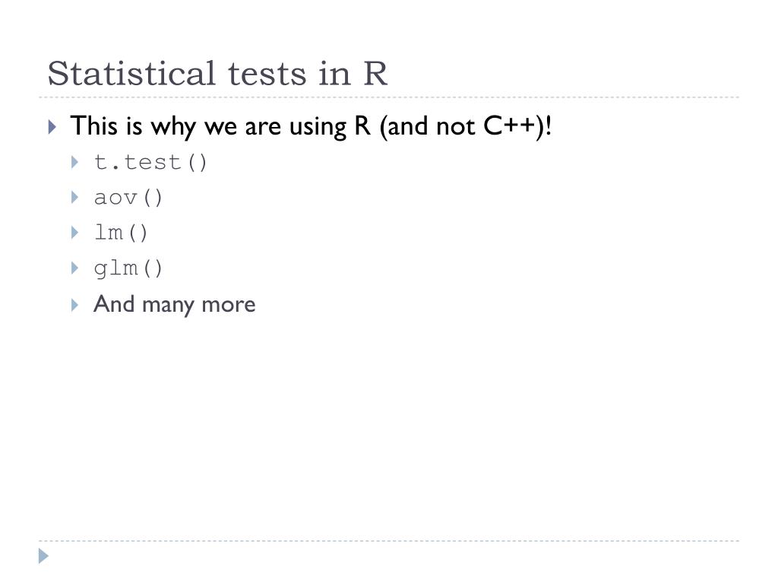Click the arrow bullet beside aov()
This screenshot has height=584, width=778.
(75, 198)
